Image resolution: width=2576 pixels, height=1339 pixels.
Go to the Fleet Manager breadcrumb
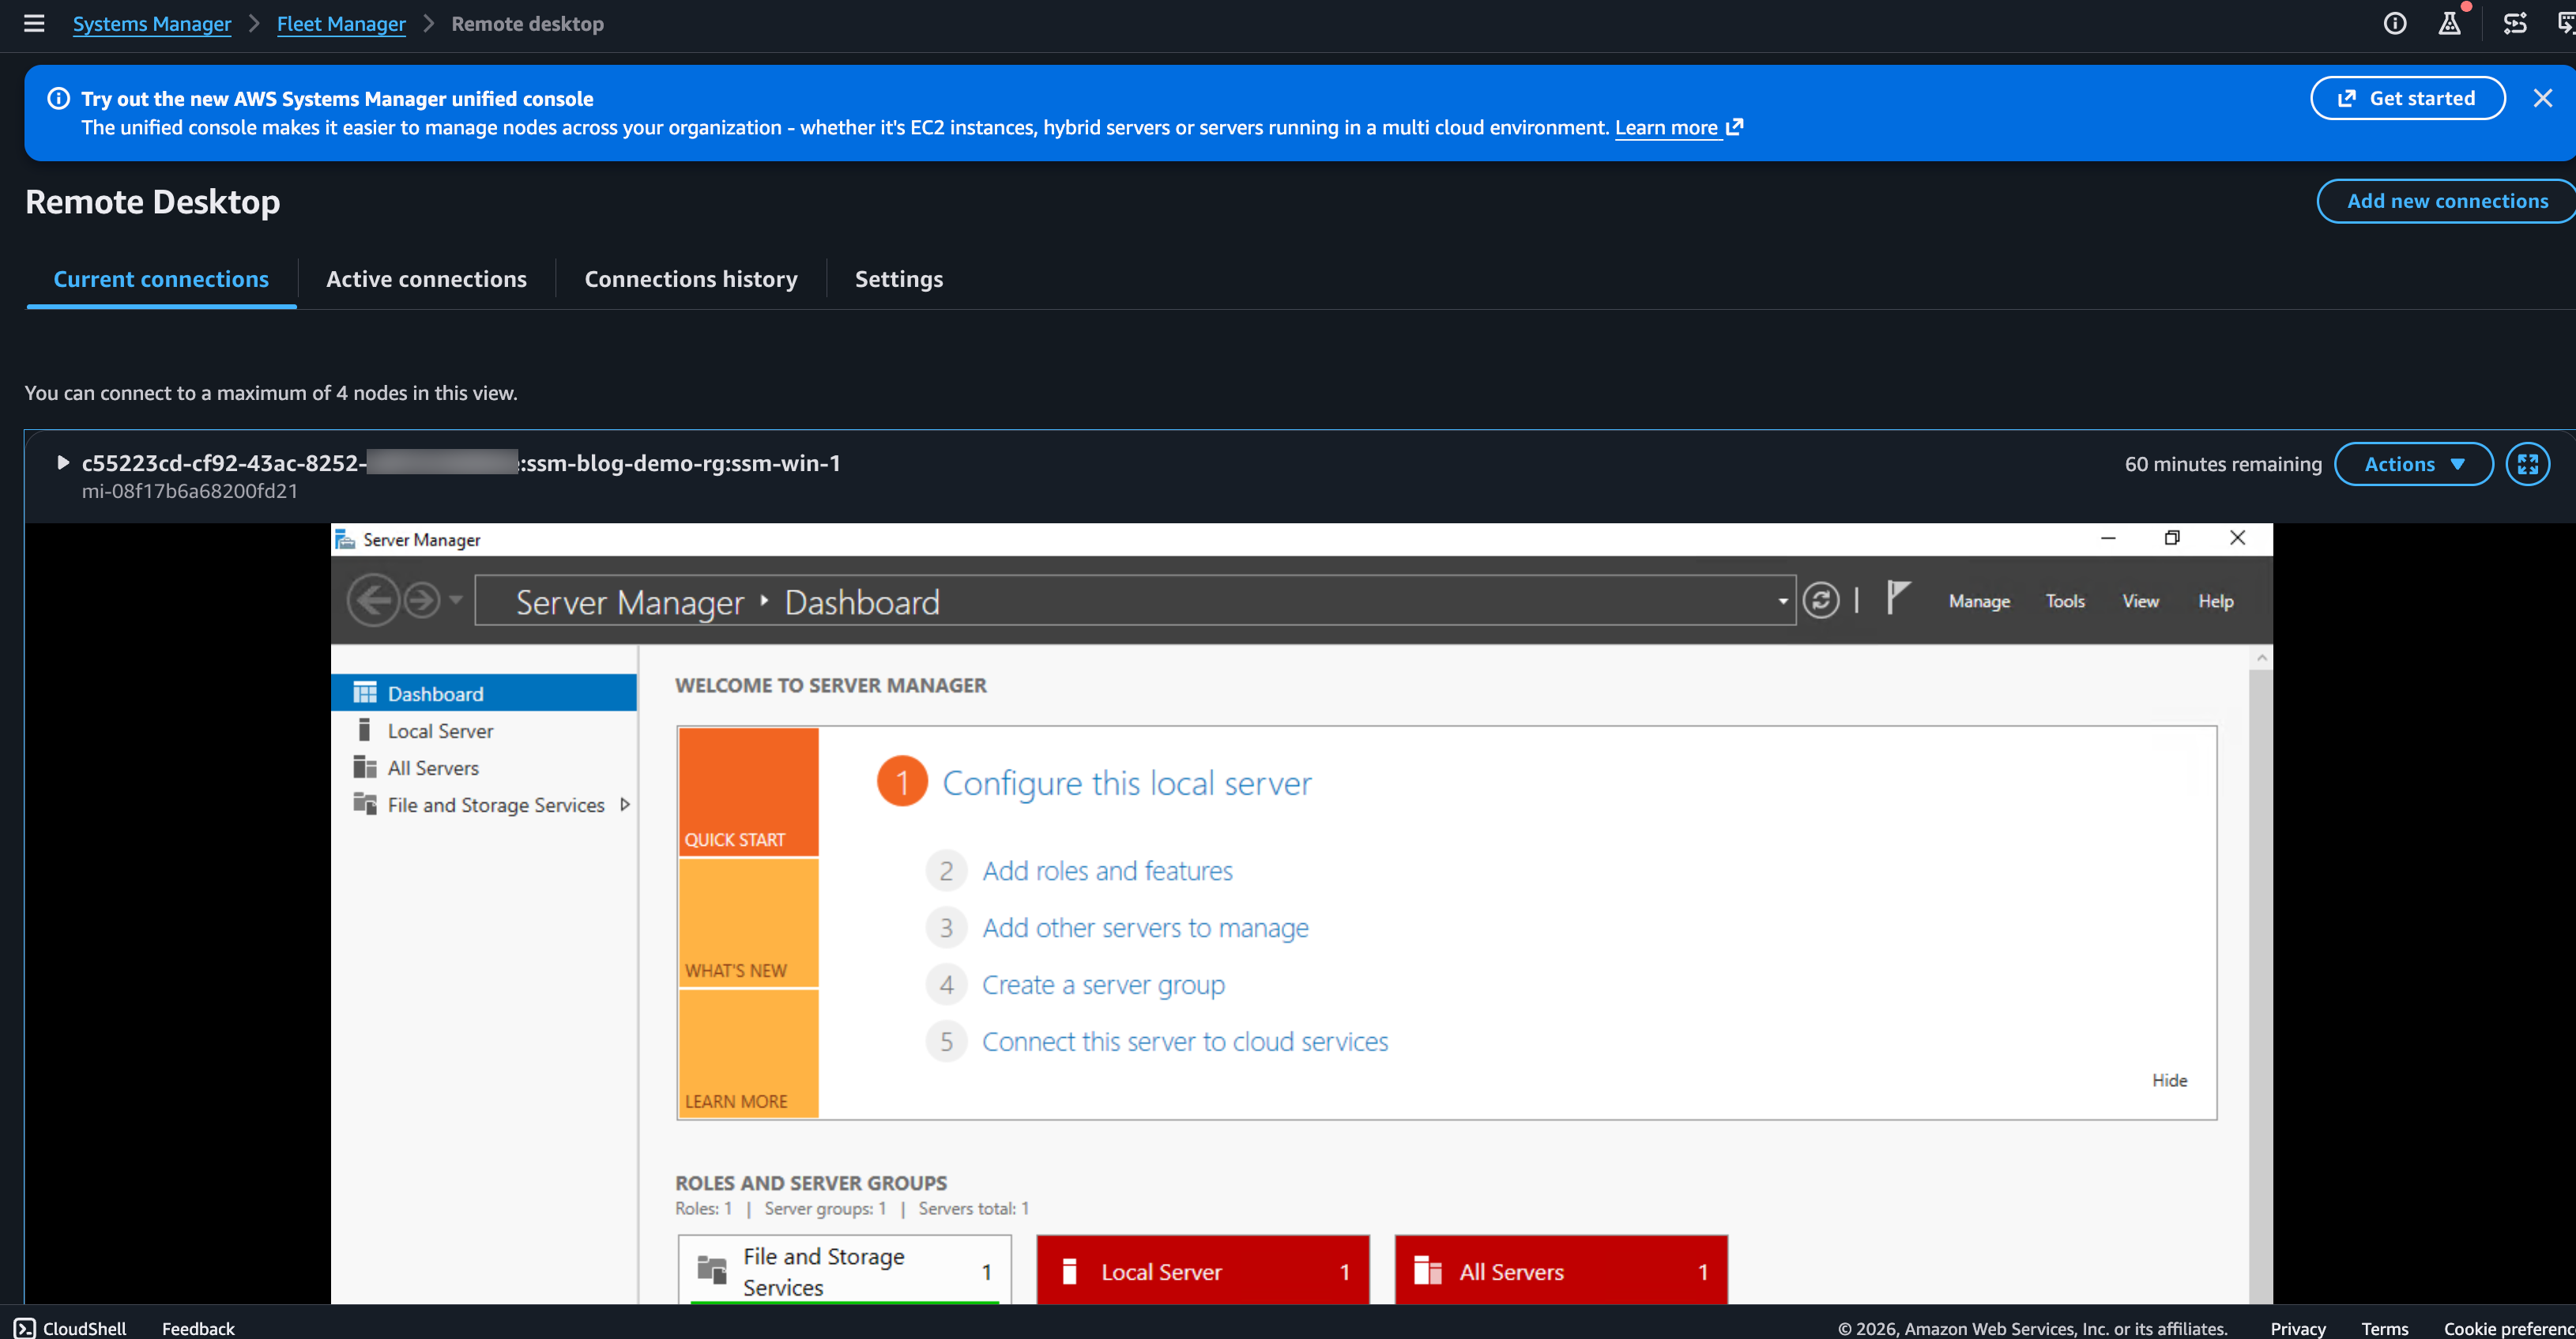pyautogui.click(x=341, y=23)
